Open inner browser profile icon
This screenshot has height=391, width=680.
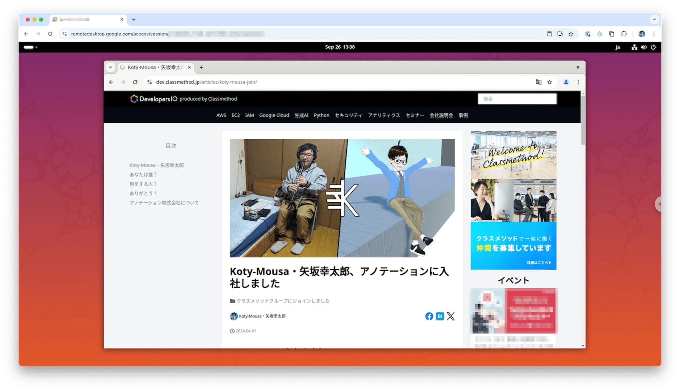pyautogui.click(x=566, y=82)
